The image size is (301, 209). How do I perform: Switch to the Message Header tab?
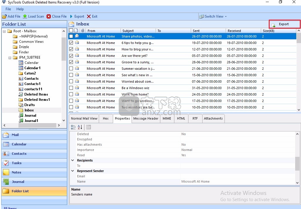pos(146,119)
